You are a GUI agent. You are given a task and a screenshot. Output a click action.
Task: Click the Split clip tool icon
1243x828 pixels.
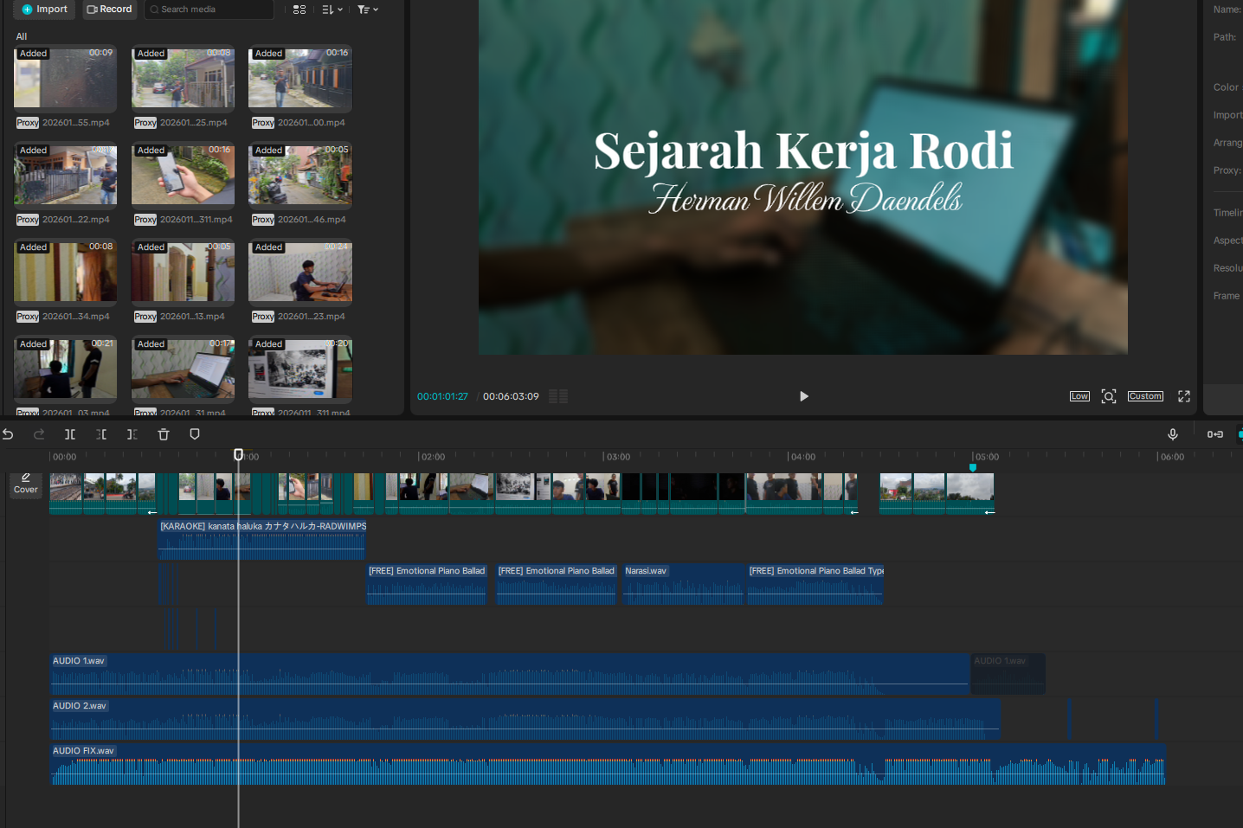pos(70,434)
